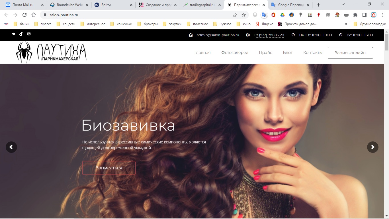The height and width of the screenshot is (219, 389).
Task: Open the TikTok social icon
Action: click(x=21, y=34)
